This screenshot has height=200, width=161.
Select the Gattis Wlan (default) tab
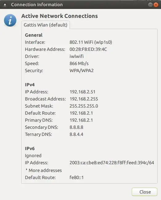click(46, 25)
